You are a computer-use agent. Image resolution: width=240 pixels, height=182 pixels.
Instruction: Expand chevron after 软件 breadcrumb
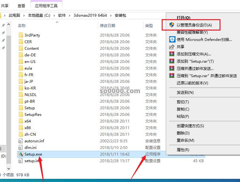[x=70, y=15]
